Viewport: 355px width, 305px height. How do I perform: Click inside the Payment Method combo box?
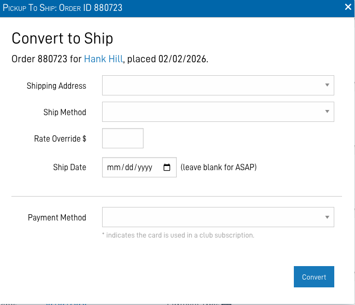coord(212,217)
